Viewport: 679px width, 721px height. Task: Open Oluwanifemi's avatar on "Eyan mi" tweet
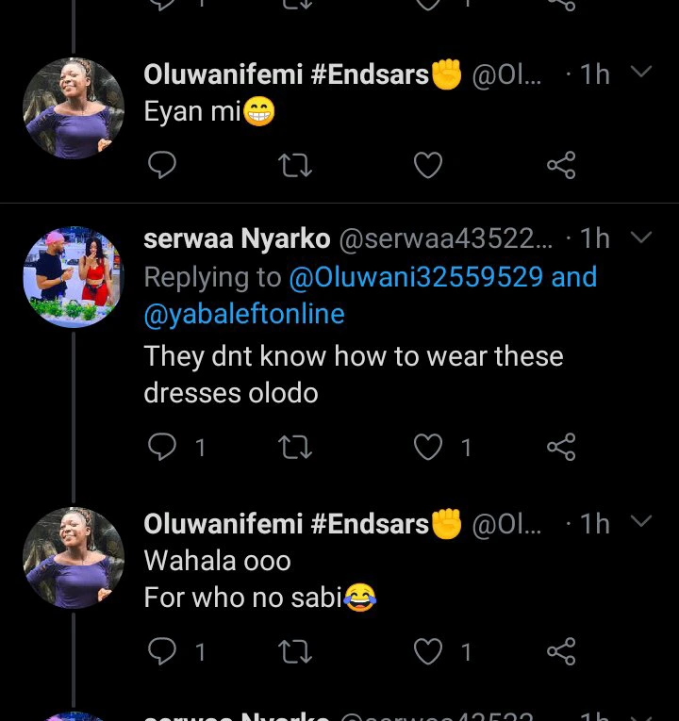74,107
